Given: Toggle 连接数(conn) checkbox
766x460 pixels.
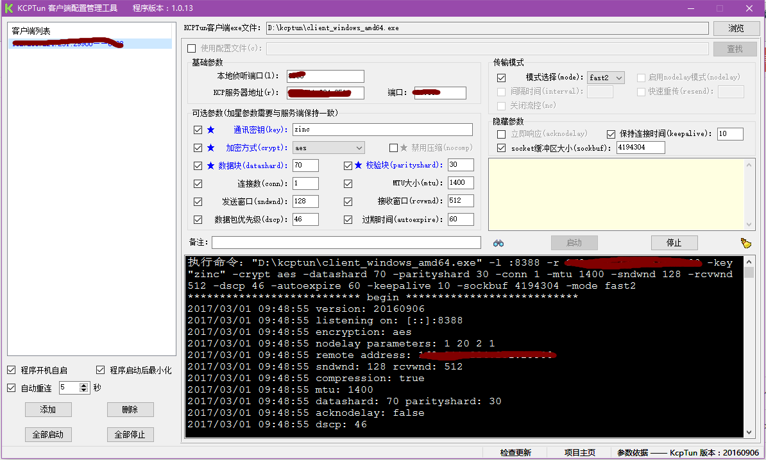Looking at the screenshot, I should pyautogui.click(x=198, y=183).
